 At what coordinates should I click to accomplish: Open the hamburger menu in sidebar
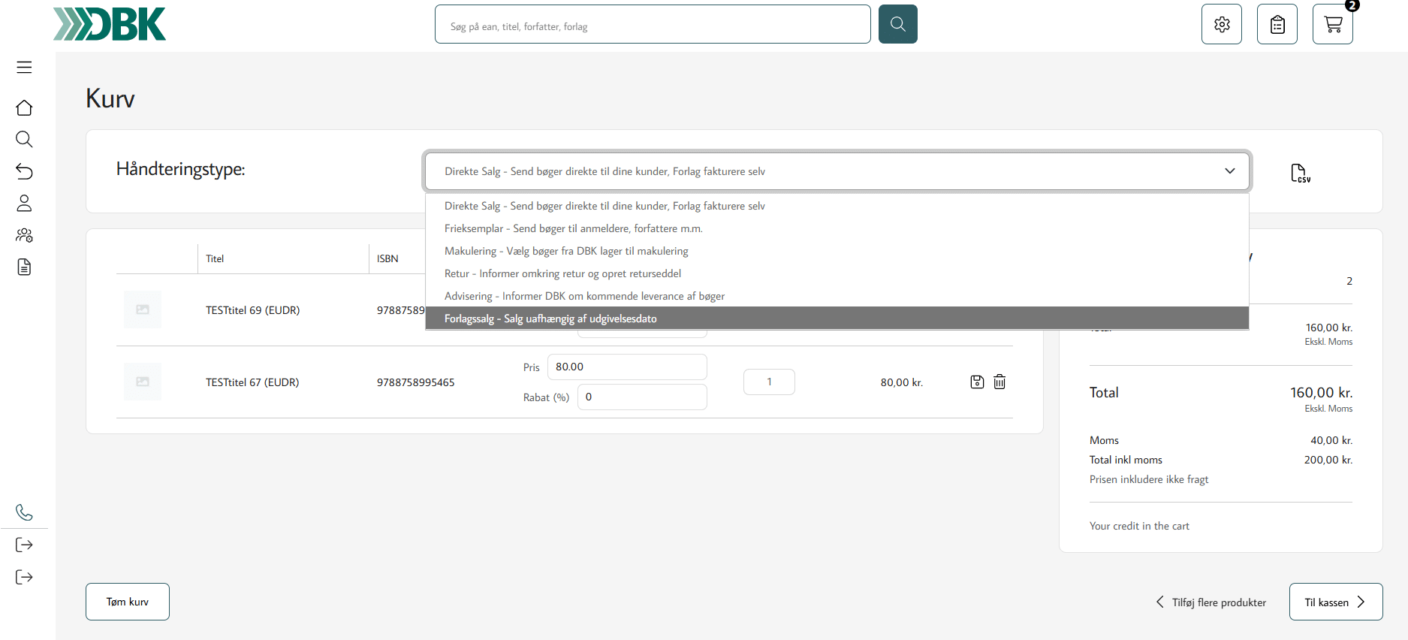[x=24, y=67]
